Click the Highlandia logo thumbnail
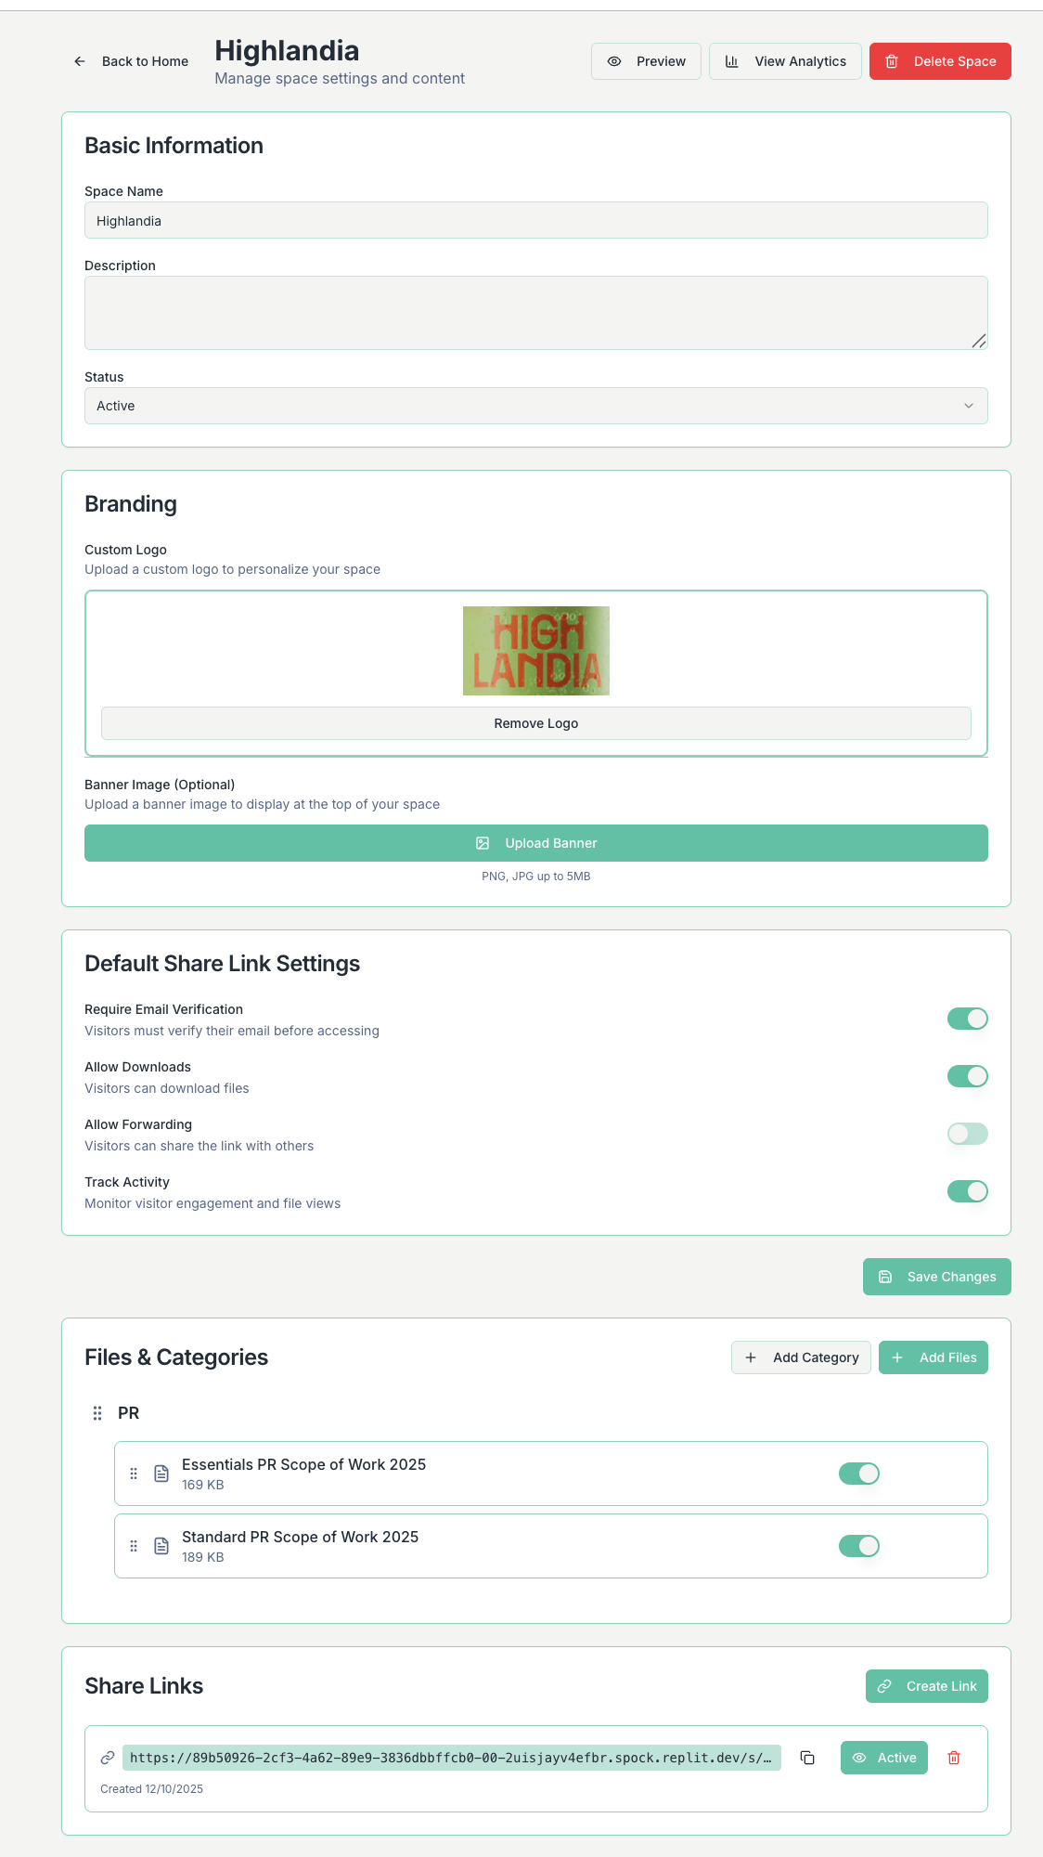This screenshot has height=1857, width=1043. click(535, 650)
